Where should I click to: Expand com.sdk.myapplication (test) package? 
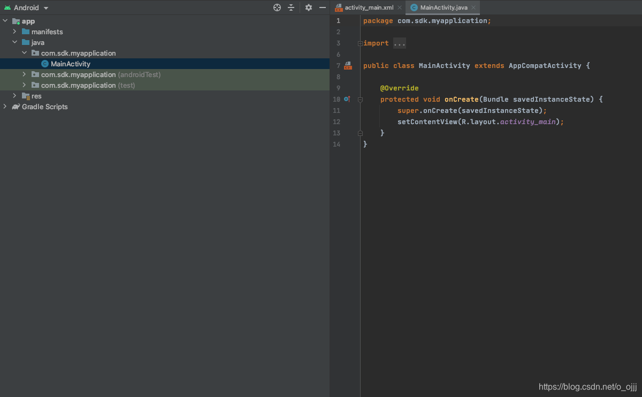point(25,85)
